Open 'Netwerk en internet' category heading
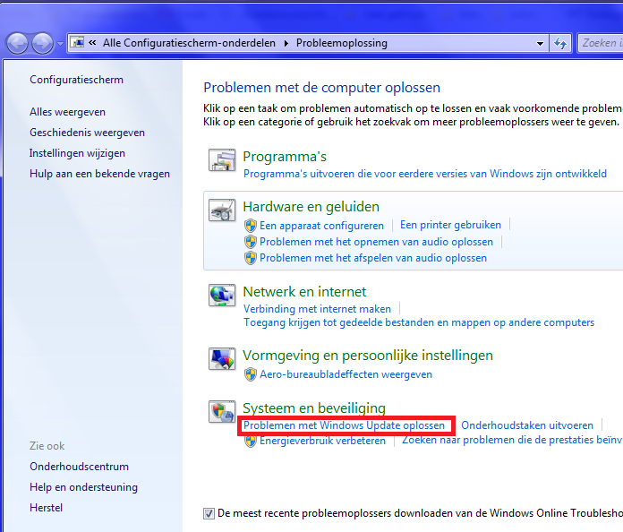 click(304, 292)
